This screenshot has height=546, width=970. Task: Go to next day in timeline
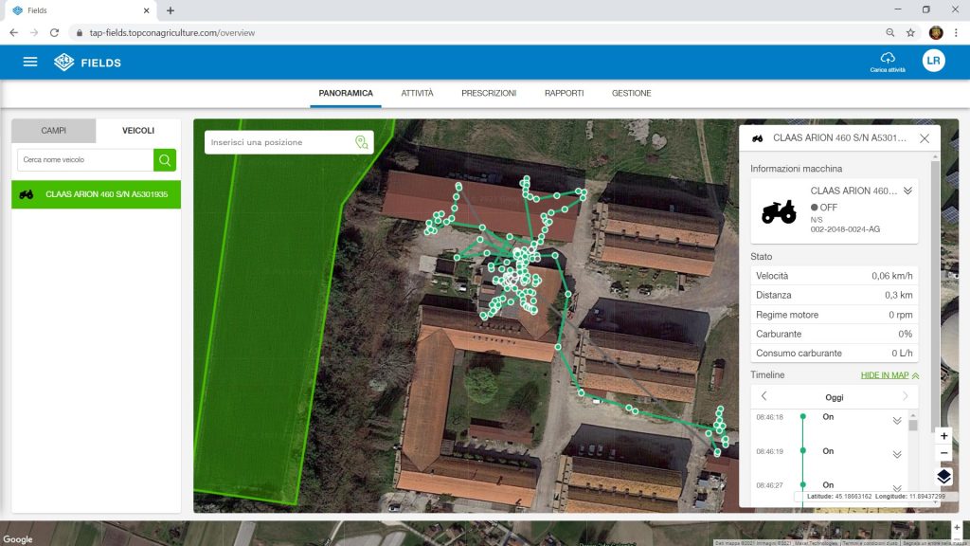coord(905,396)
